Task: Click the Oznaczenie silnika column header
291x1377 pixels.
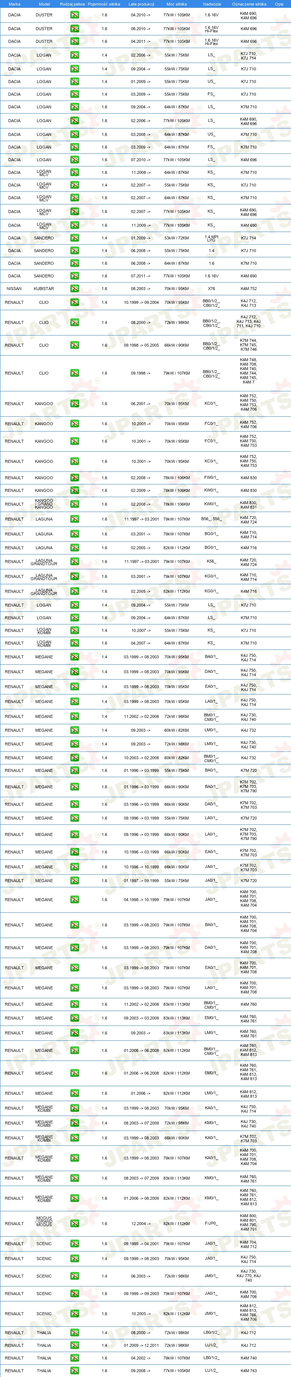Action: point(249,4)
